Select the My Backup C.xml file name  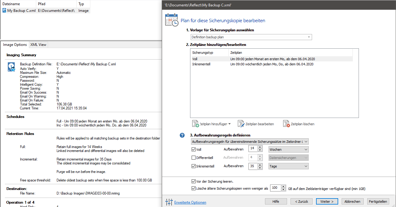pos(21,10)
